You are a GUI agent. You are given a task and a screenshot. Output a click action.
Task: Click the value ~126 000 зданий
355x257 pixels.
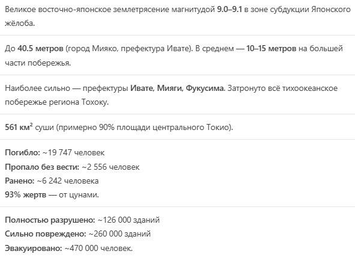(x=129, y=220)
